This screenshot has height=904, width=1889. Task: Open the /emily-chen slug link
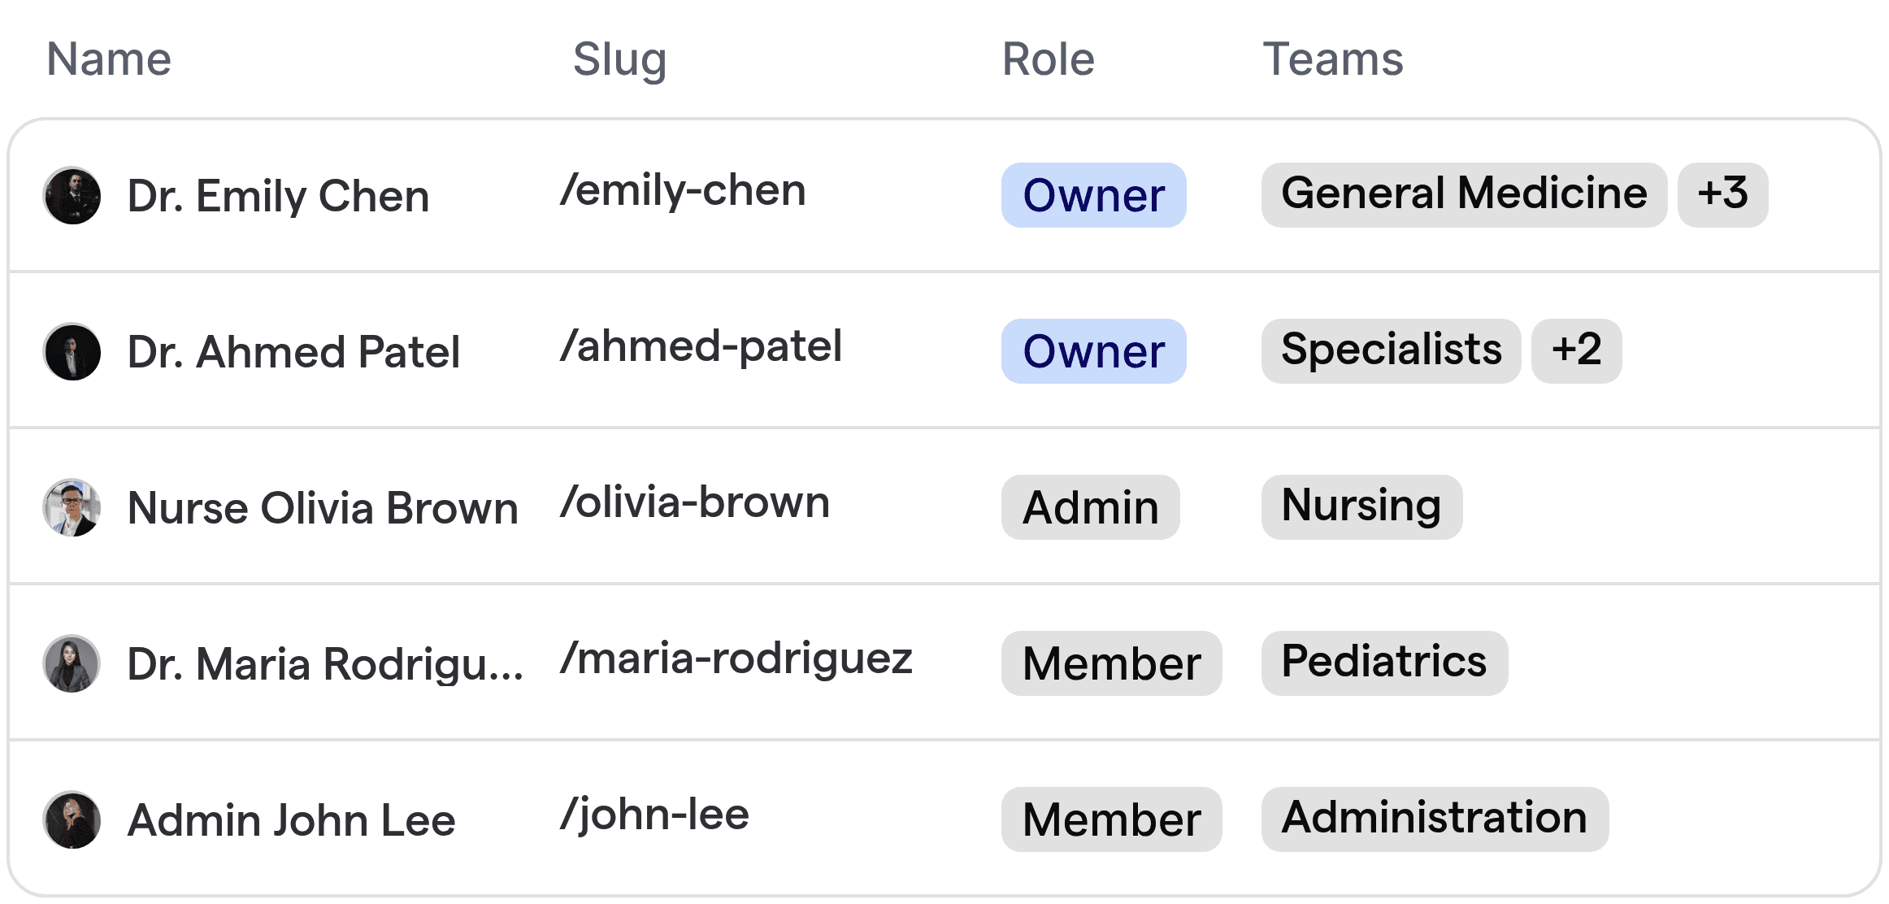684,190
